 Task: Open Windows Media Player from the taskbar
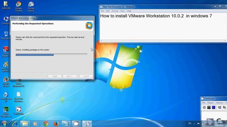point(35,124)
